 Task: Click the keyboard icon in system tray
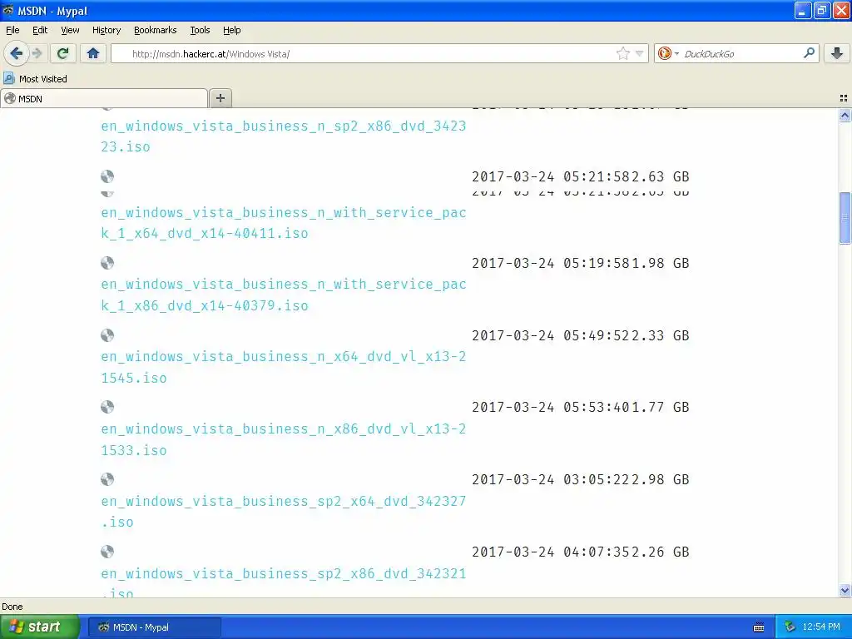pyautogui.click(x=759, y=627)
